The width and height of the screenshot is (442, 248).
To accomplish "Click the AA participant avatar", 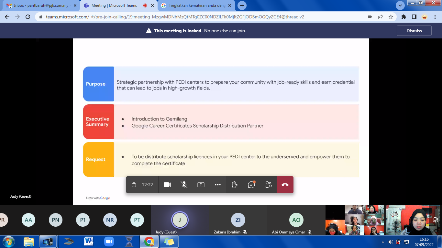I will pyautogui.click(x=28, y=220).
